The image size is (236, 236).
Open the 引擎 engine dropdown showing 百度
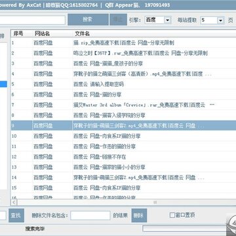157,20
